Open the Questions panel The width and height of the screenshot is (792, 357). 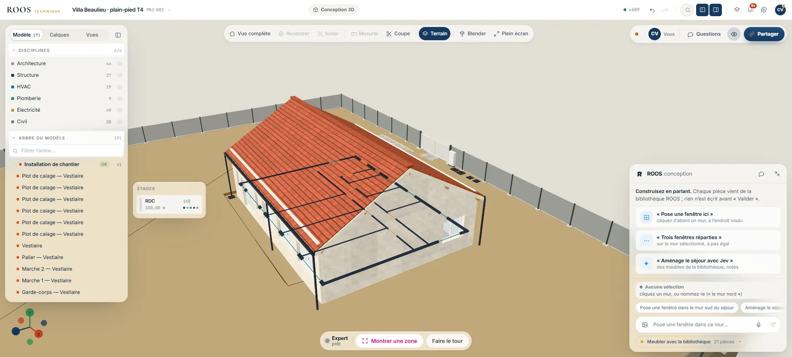click(x=704, y=34)
